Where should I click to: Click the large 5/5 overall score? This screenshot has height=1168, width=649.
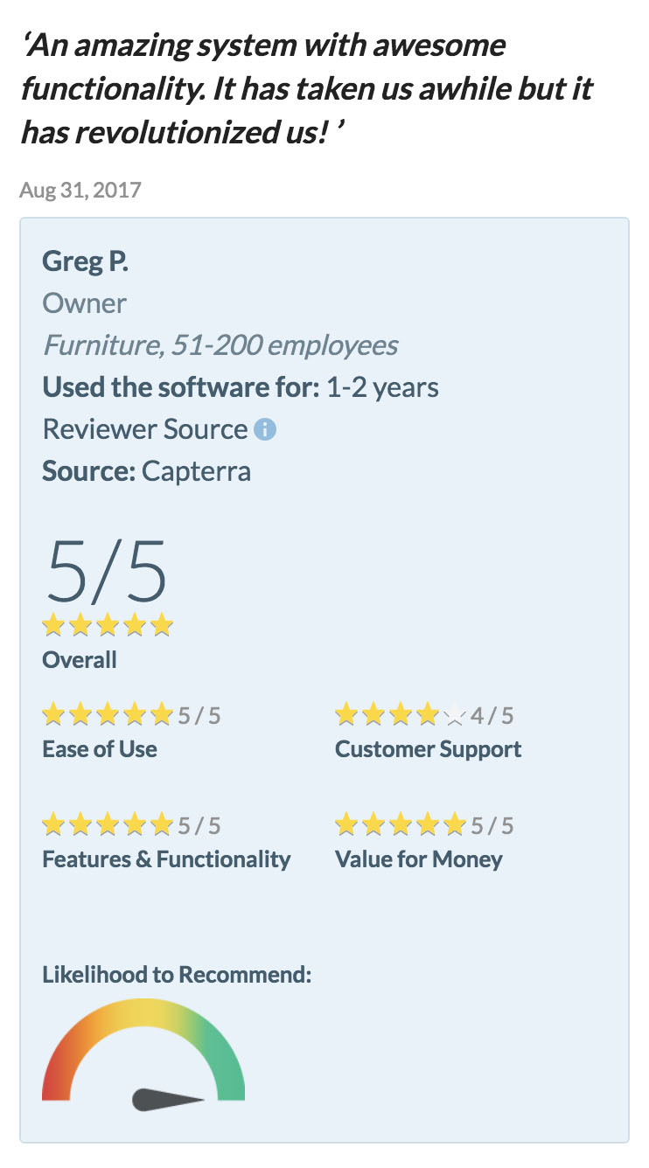(106, 572)
